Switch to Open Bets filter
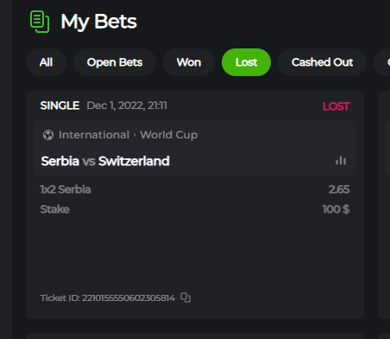Screen dimensions: 390x339 tap(115, 62)
